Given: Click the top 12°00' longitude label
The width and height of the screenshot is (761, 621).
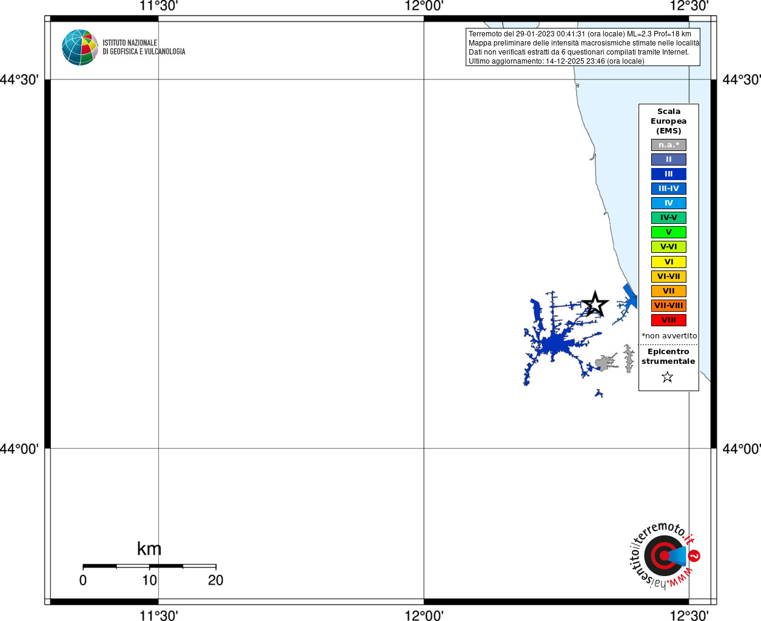Looking at the screenshot, I should 424,6.
